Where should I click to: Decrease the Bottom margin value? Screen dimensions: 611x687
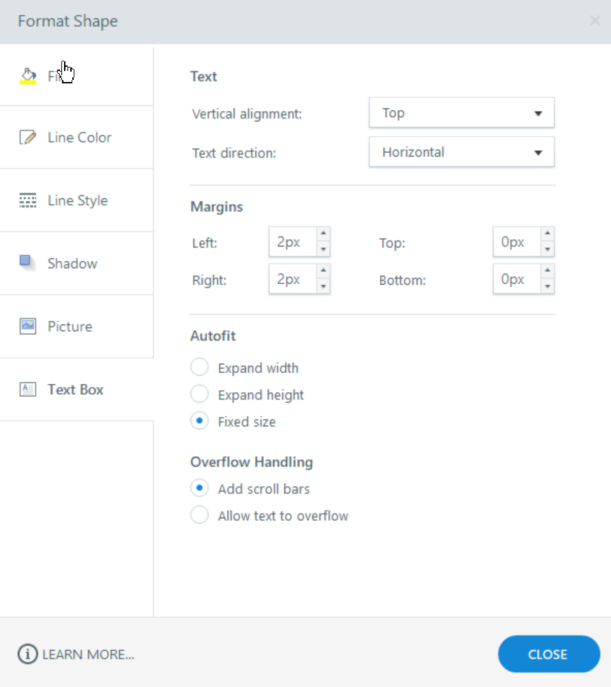(x=548, y=287)
